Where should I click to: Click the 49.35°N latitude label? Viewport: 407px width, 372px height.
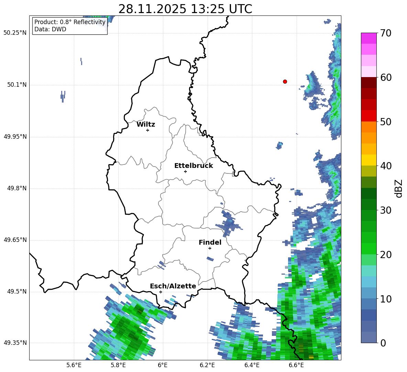tap(15, 343)
